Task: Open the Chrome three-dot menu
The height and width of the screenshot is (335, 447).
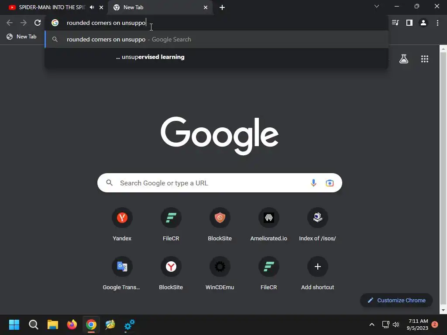Action: (x=437, y=23)
